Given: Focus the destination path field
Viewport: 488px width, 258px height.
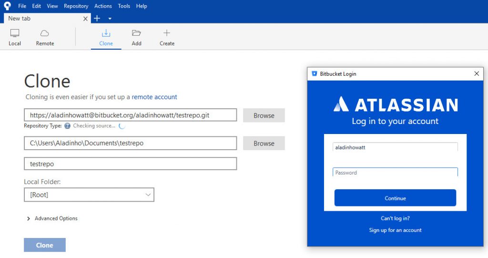Looking at the screenshot, I should tap(131, 143).
